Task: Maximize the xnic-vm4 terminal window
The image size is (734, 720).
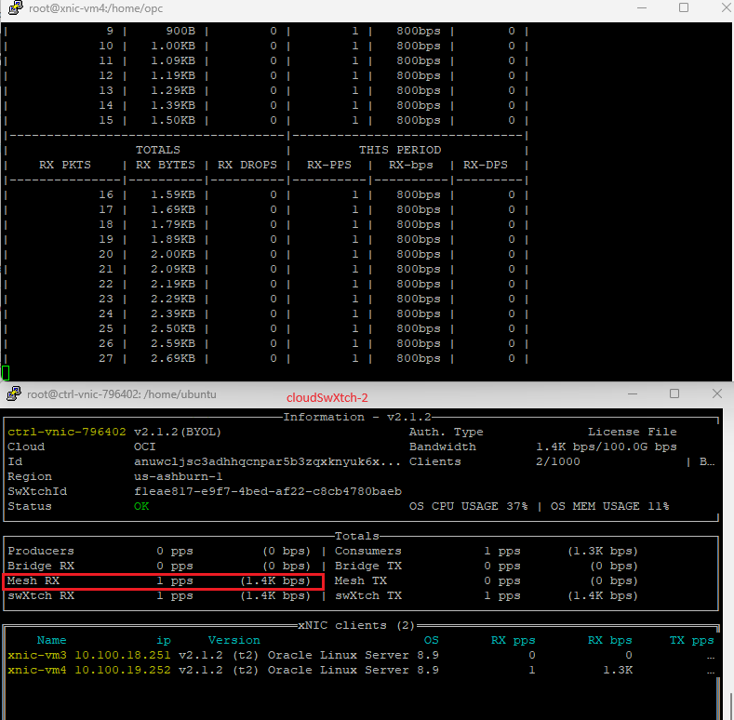Action: click(684, 8)
